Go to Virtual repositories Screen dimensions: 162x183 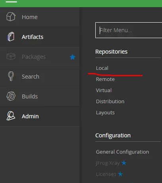104,91
